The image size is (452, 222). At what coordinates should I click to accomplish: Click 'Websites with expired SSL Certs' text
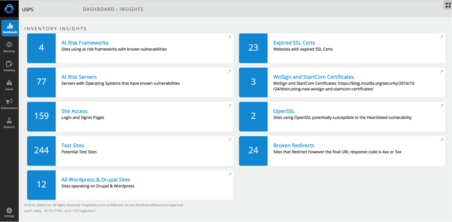click(303, 49)
